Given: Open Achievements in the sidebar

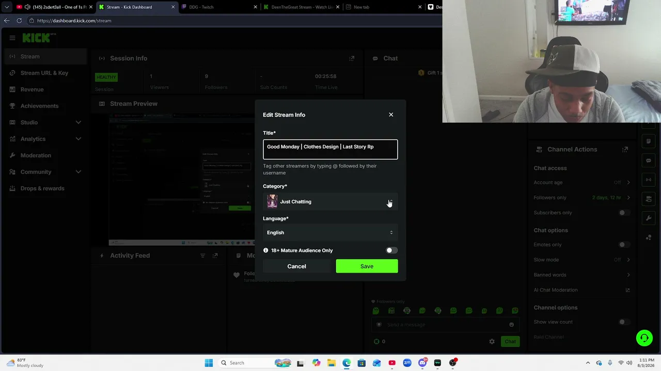Looking at the screenshot, I should tap(45, 106).
